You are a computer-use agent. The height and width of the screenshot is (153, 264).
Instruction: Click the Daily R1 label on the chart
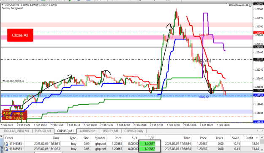[x=204, y=35]
